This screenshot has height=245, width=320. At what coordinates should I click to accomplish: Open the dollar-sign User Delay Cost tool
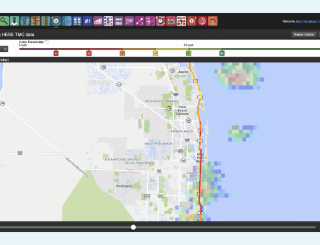click(108, 21)
